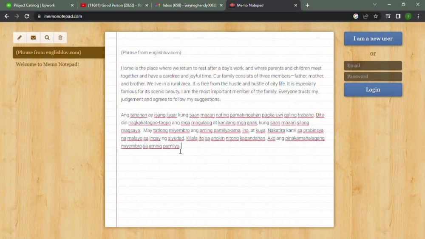Viewport: 425px width, 239px height.
Task: Open a new tab with plus button
Action: point(307,5)
